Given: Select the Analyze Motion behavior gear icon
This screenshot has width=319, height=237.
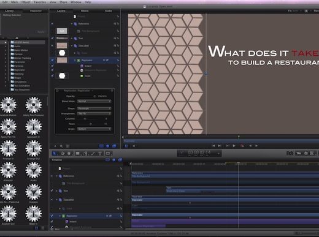Looking at the screenshot, I should coord(8,105).
